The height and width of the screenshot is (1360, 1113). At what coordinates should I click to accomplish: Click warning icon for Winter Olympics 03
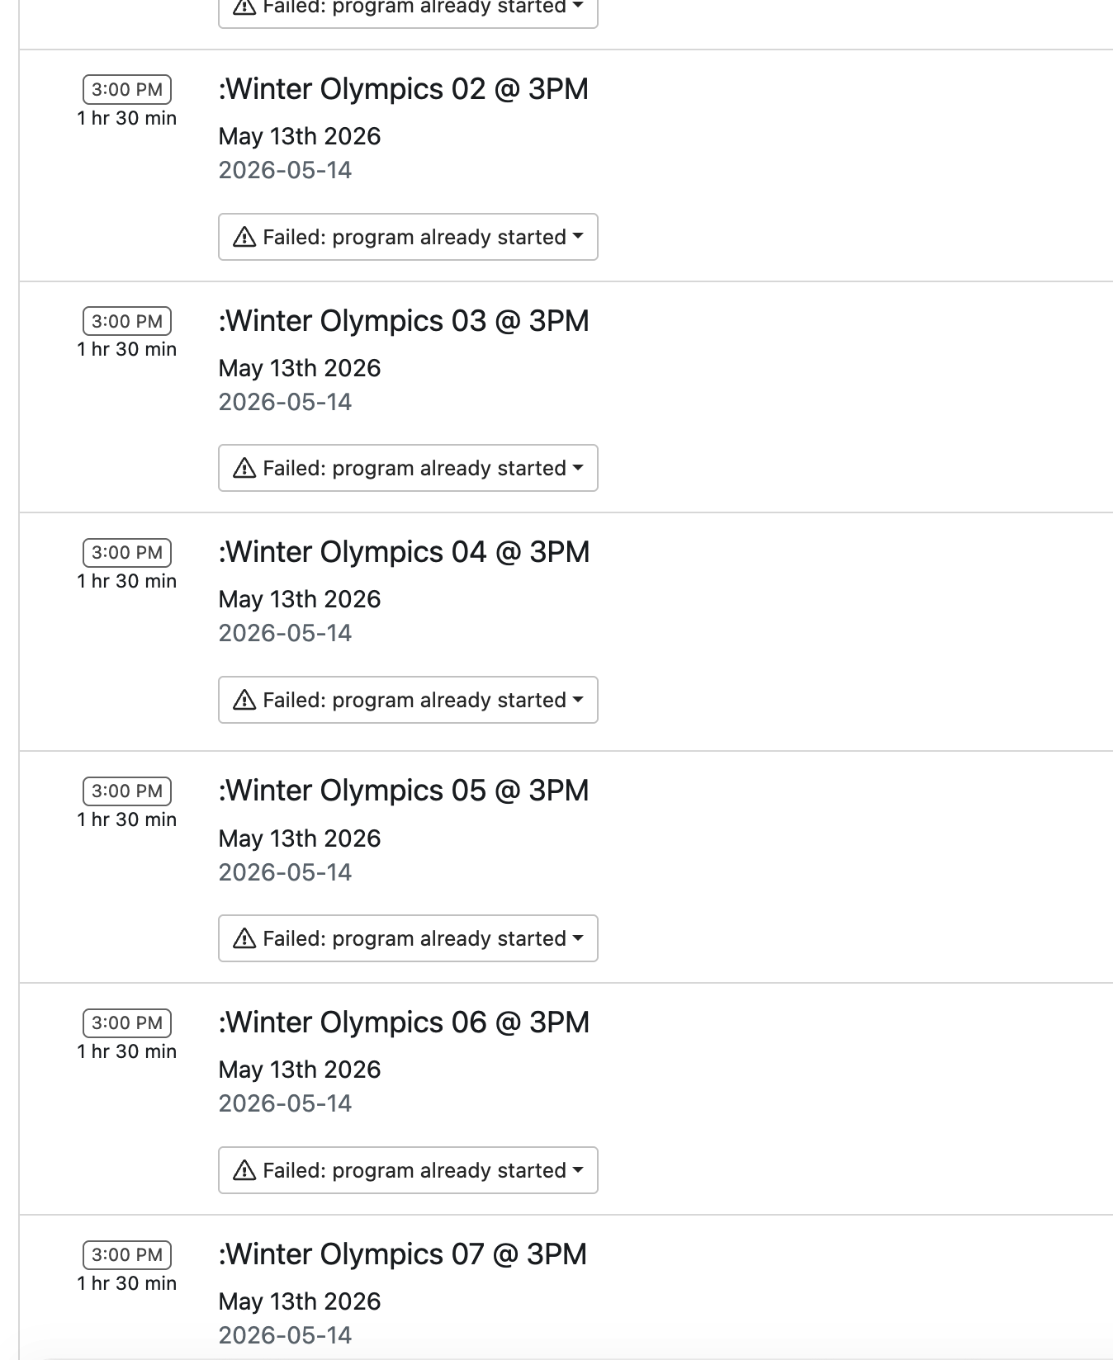pos(244,469)
